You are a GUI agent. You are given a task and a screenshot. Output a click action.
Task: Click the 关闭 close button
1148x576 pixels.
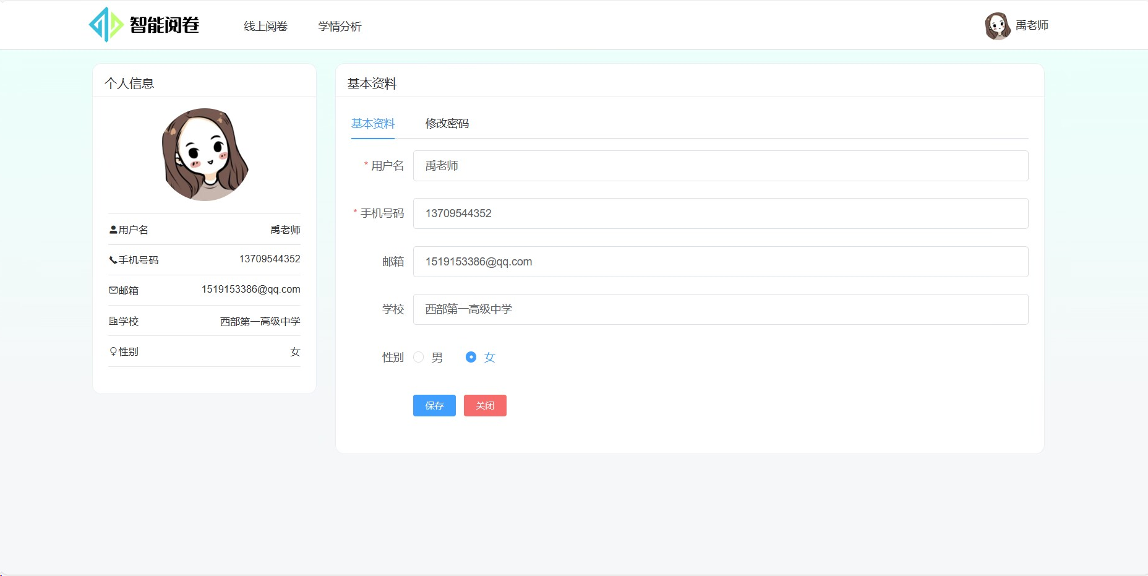pos(485,405)
